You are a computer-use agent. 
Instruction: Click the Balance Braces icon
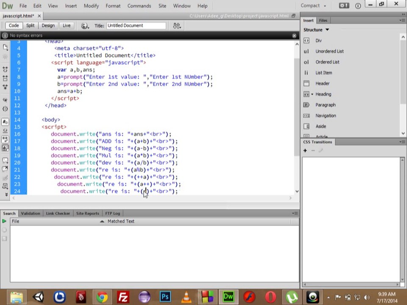tap(5, 109)
